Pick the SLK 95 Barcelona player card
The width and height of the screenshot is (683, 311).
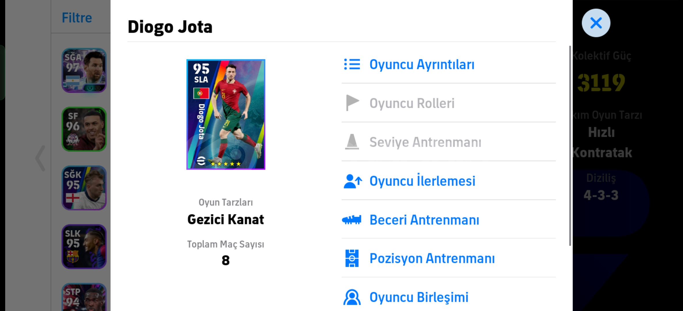84,246
